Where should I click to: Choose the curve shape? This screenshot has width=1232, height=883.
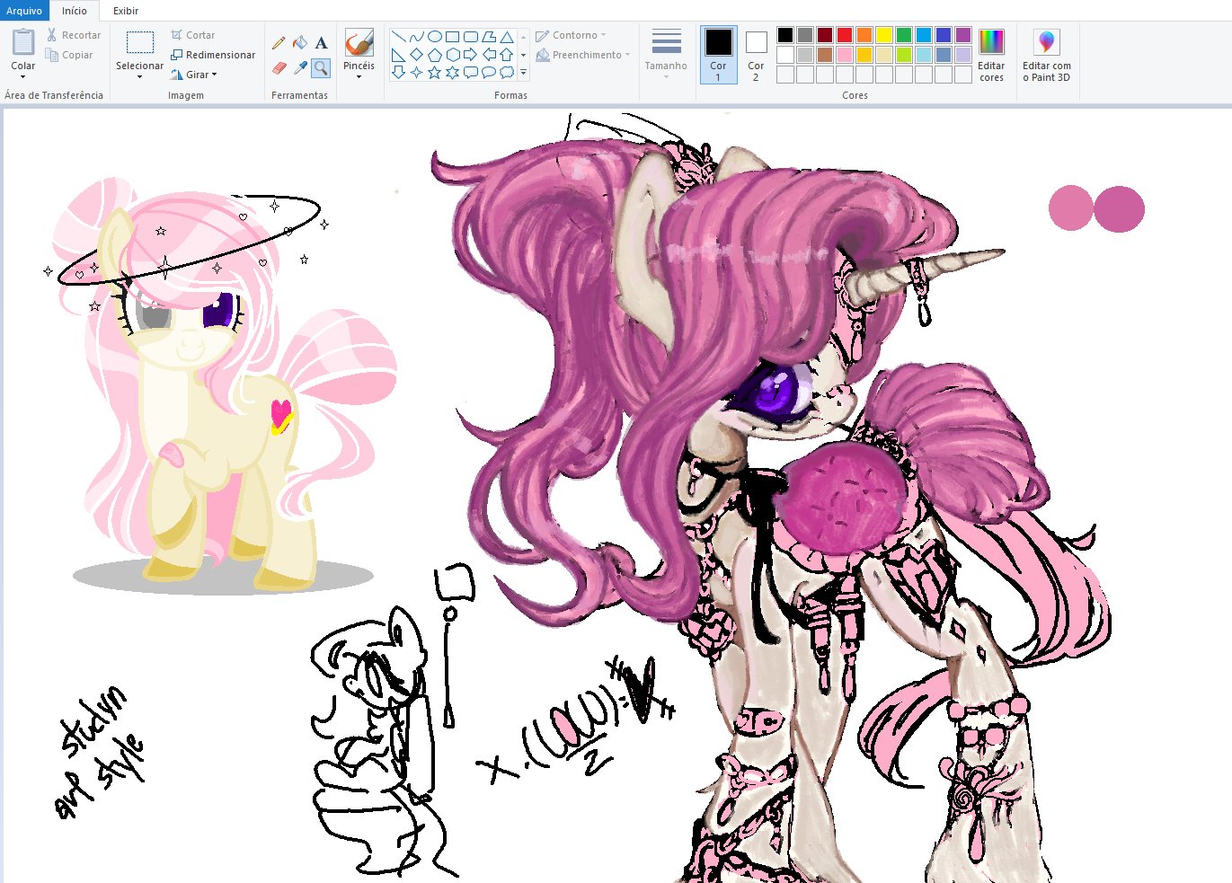pos(417,37)
